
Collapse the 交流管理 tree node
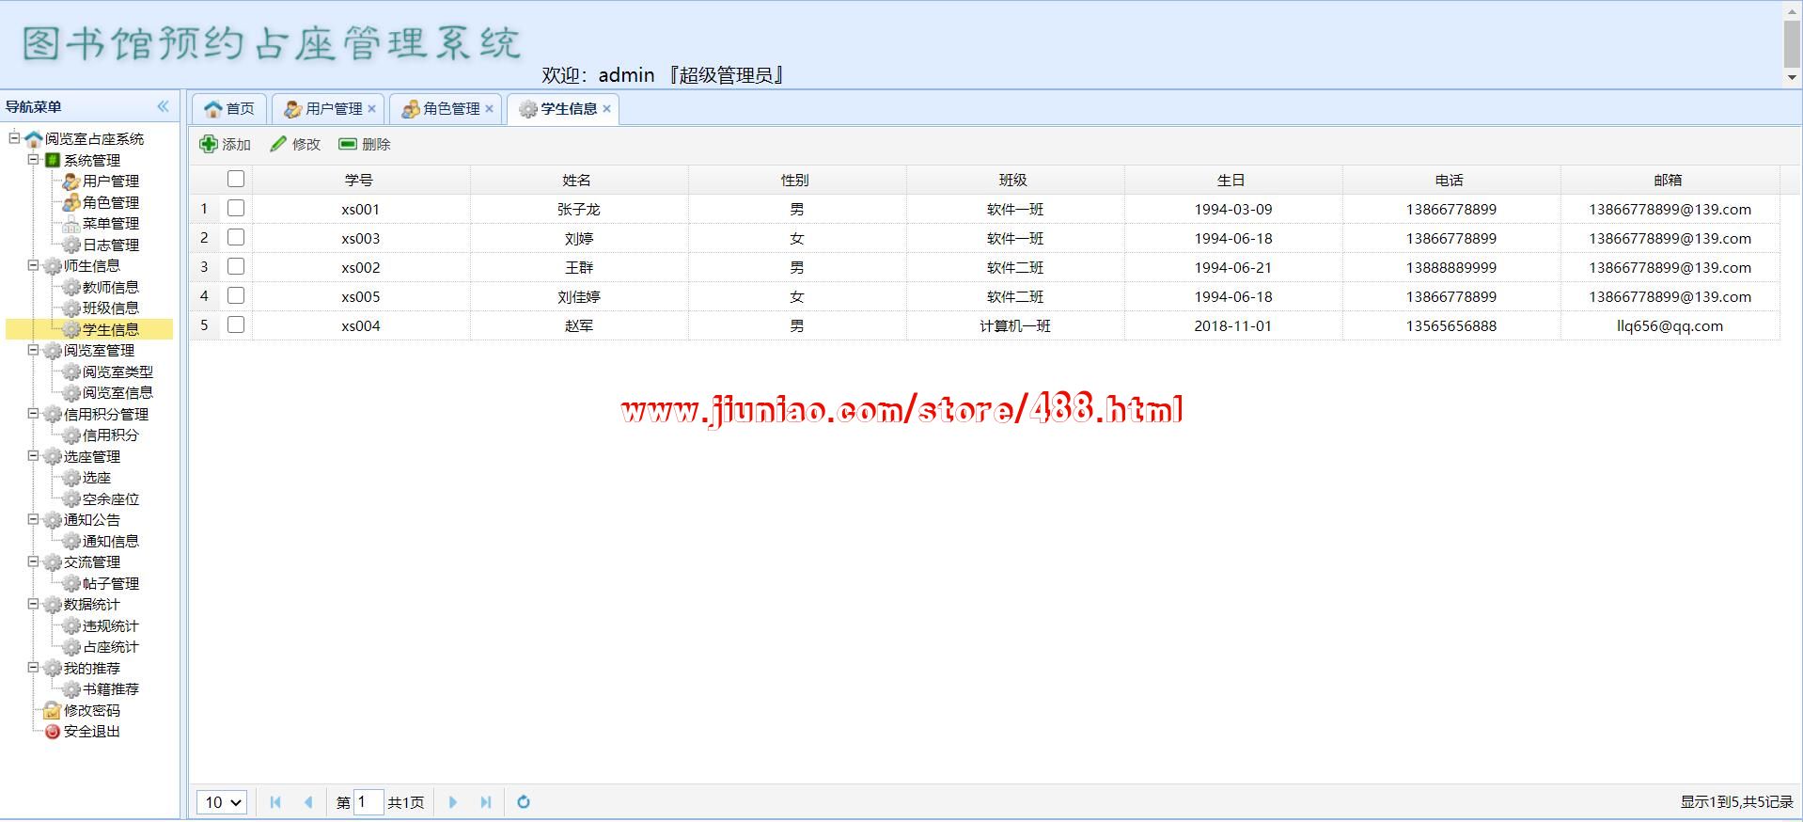[x=34, y=561]
